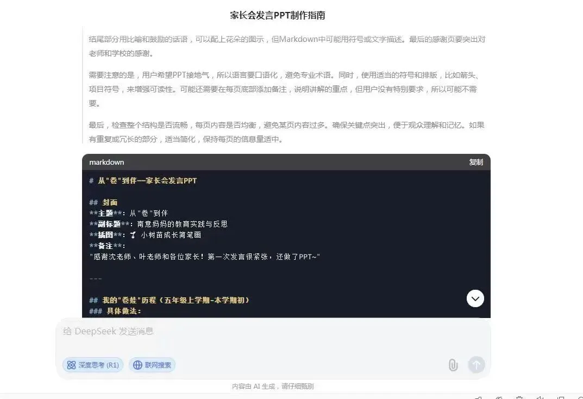Click the quoted line beginning 感谢沈老师

(x=204, y=257)
